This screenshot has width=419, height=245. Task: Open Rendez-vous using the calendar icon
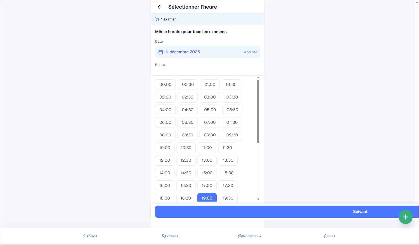[x=239, y=236]
